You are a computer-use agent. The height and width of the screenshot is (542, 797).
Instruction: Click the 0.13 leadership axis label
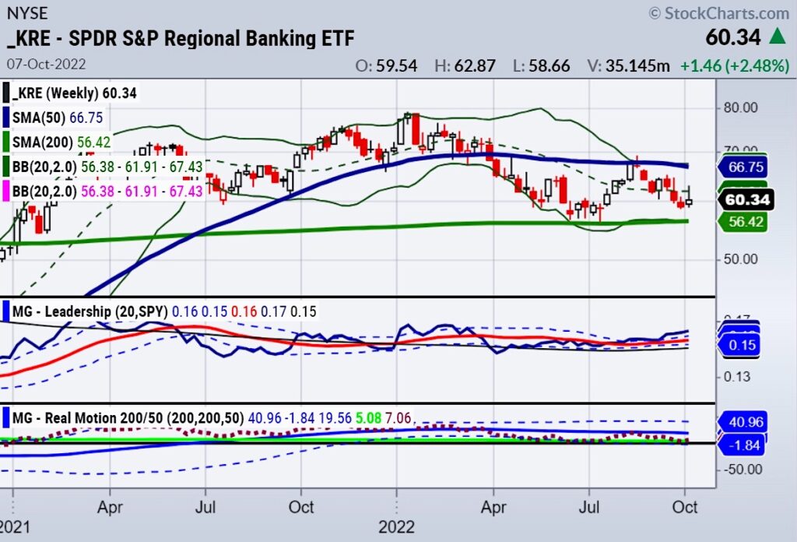click(x=736, y=377)
